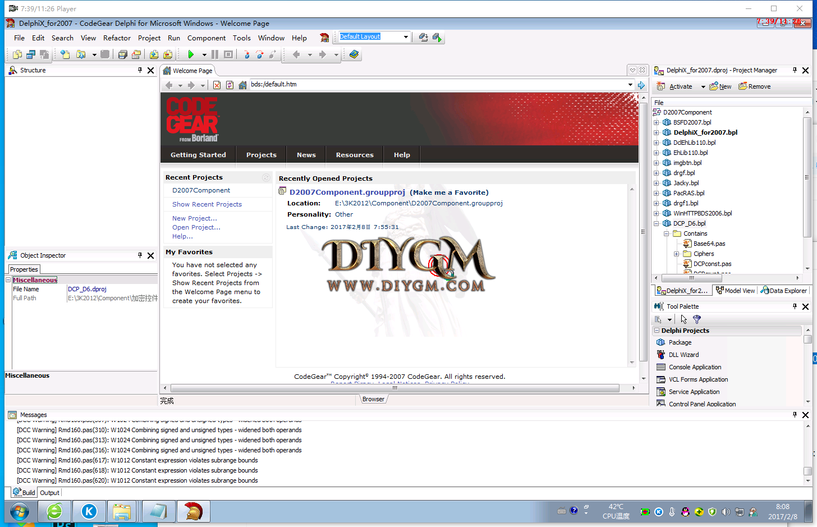Screen dimensions: 817x527
Task: Switch to the Output tab in Messages
Action: click(49, 493)
